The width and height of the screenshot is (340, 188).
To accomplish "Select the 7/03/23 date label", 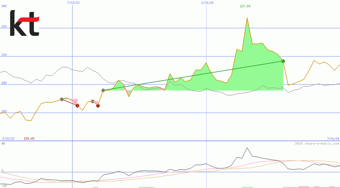I will coord(72,3).
